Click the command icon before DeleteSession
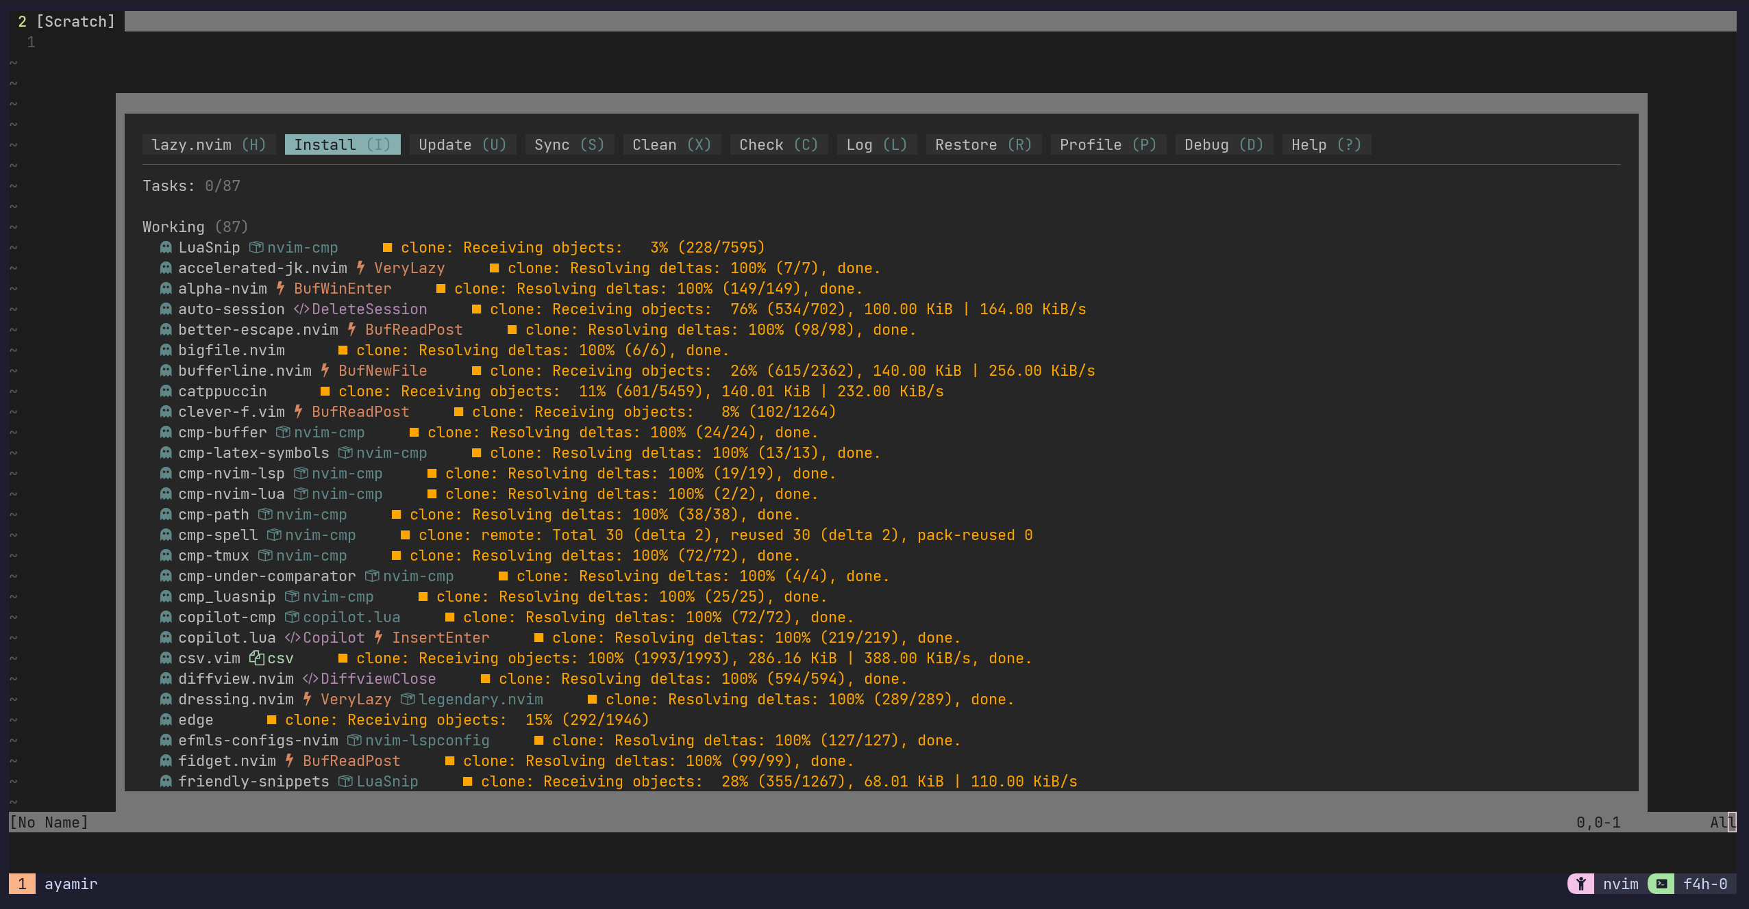Screen dimensions: 1749x909 tap(301, 309)
